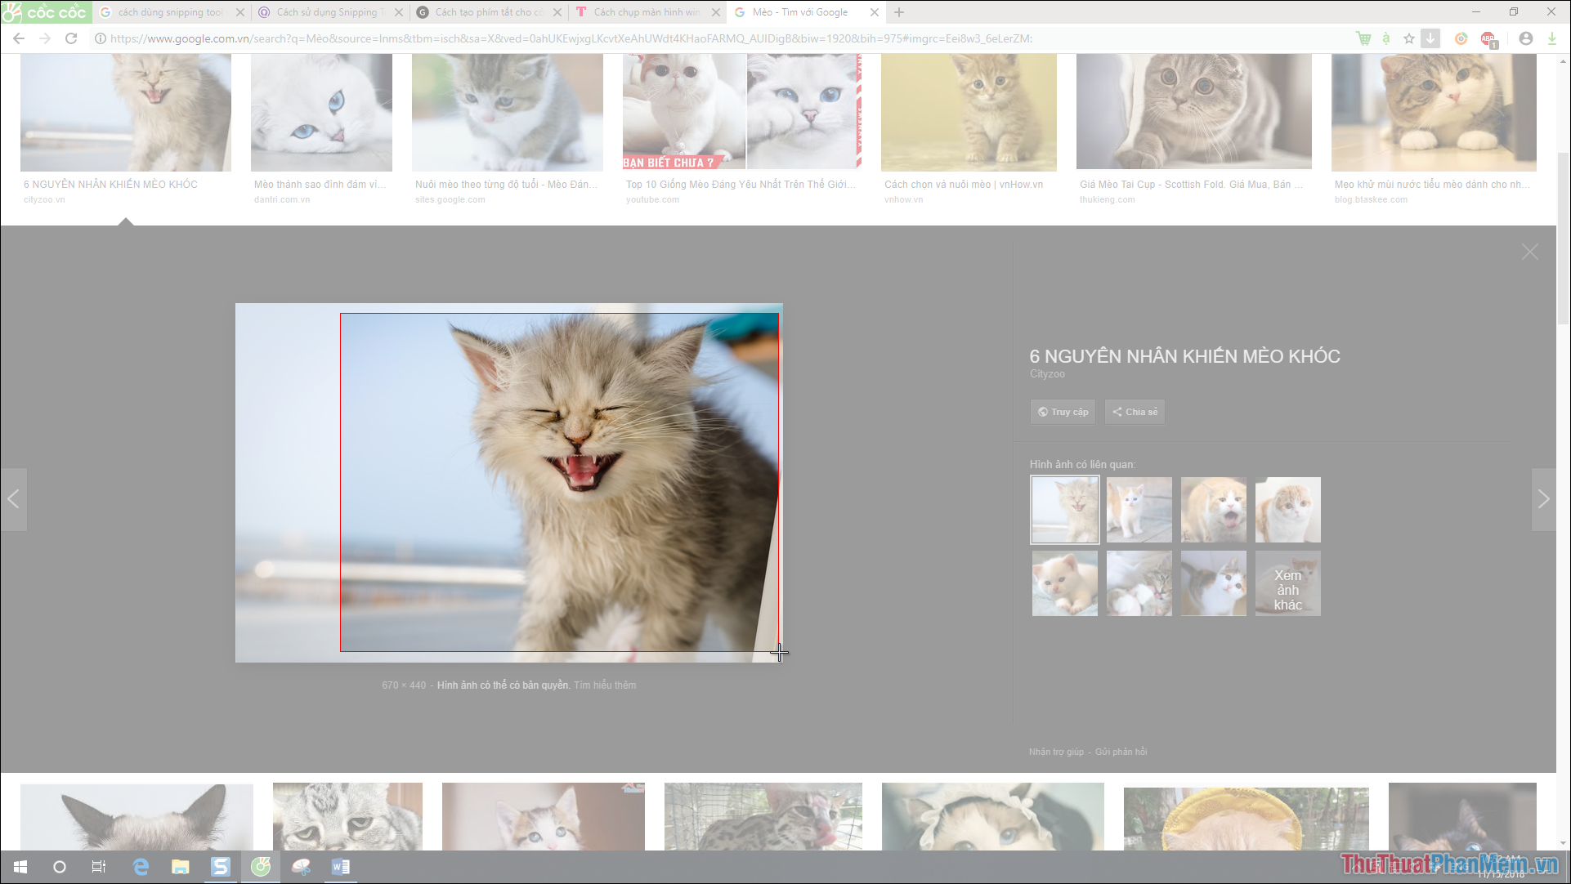The image size is (1571, 884).
Task: Click the right chevron for next image
Action: (1545, 499)
